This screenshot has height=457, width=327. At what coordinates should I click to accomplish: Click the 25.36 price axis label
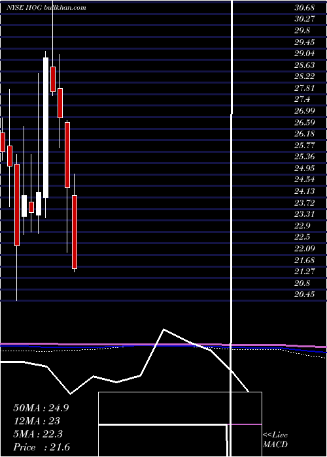click(x=305, y=157)
